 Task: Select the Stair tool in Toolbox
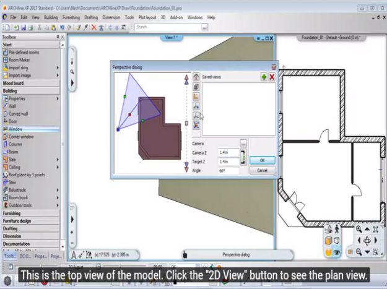13,183
